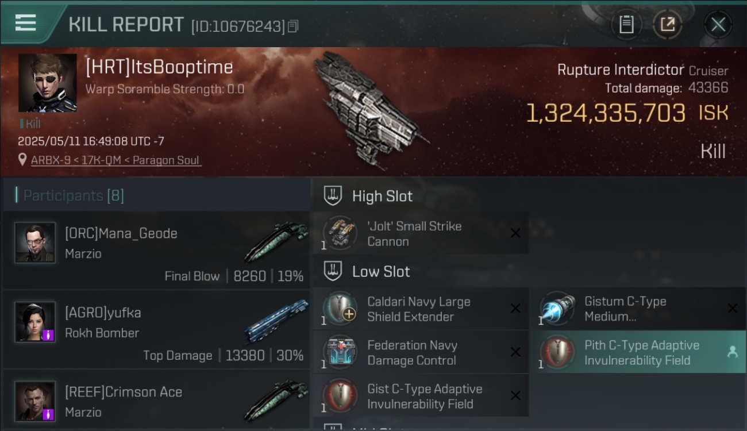This screenshot has height=431, width=747.
Task: Click the clipboard report icon
Action: [x=626, y=25]
